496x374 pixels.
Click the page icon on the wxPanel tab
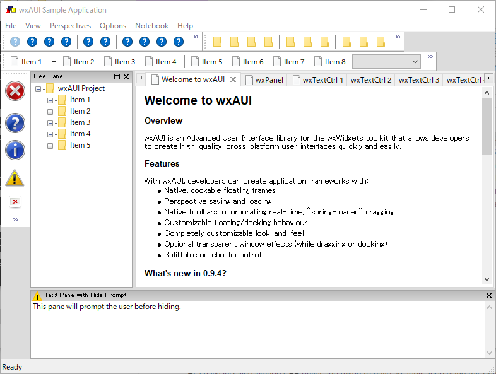click(249, 80)
